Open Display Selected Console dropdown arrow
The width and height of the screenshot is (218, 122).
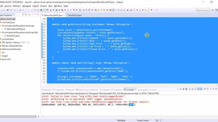click(211, 89)
